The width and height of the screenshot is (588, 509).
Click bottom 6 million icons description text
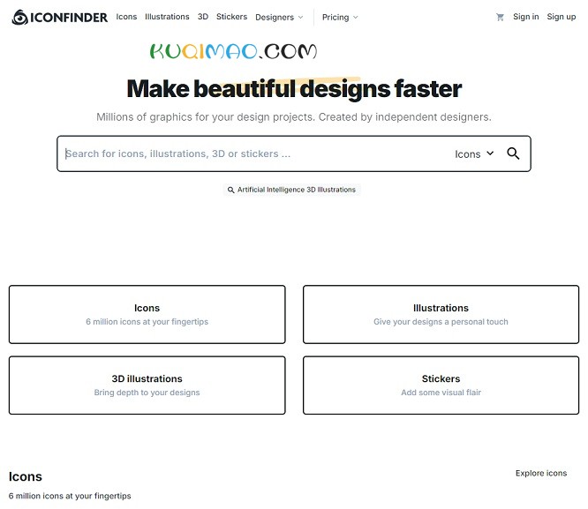(x=70, y=496)
